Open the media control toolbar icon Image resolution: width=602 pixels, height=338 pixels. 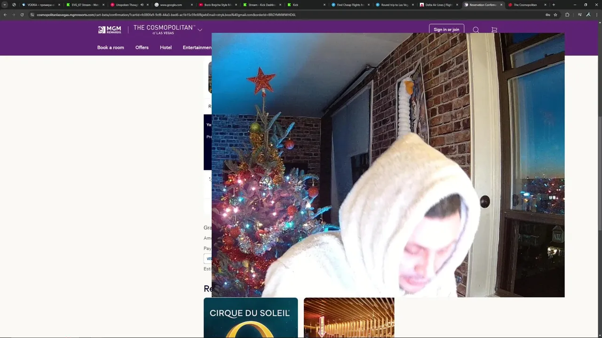[580, 15]
